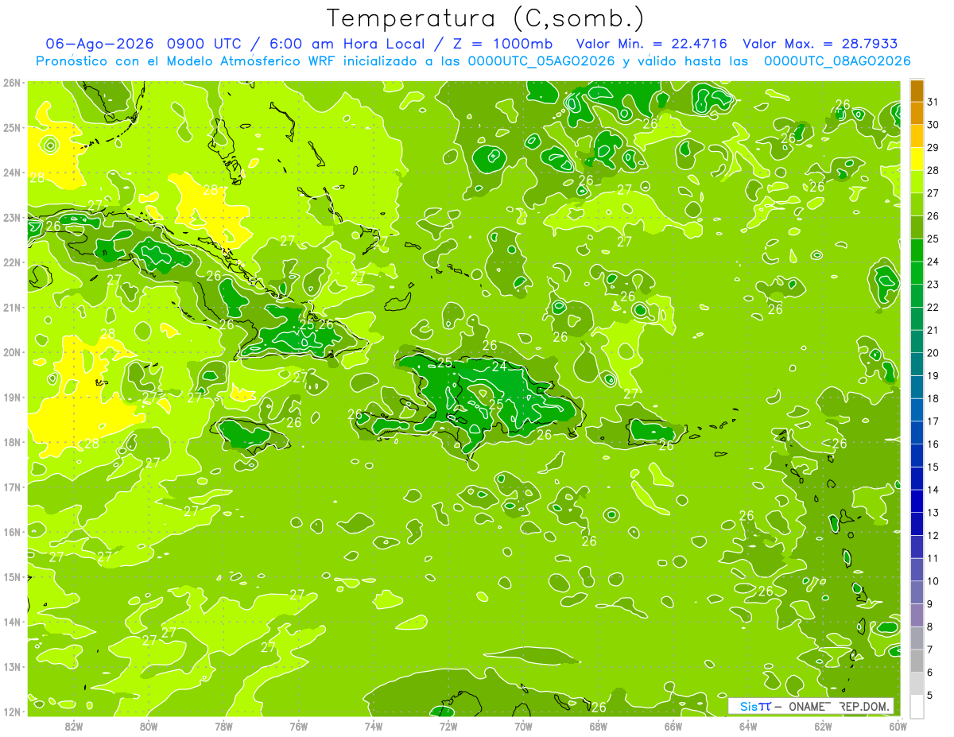Click 'Valor Min. = 22.4716' text

651,44
